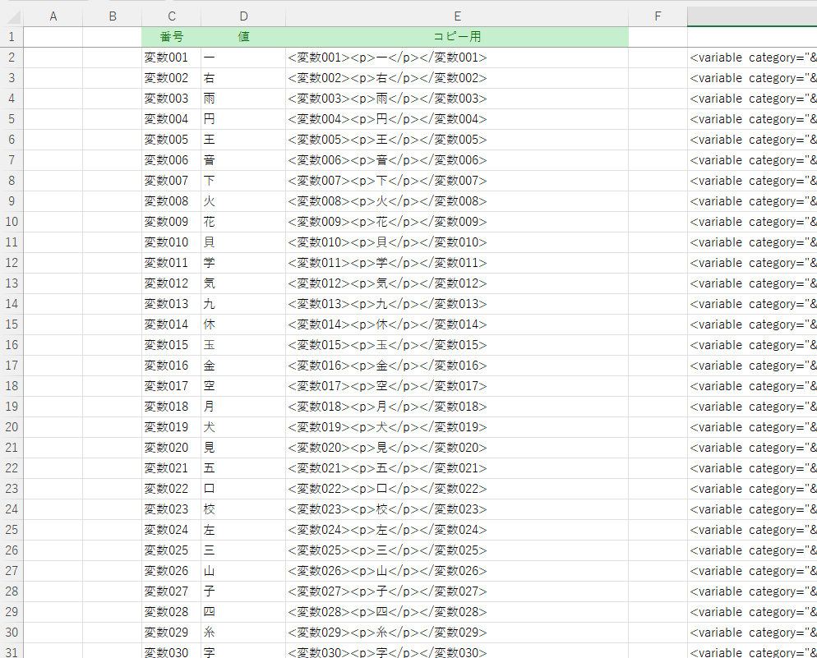
Task: Select the <variable category cell in row 12
Action: tap(752, 263)
